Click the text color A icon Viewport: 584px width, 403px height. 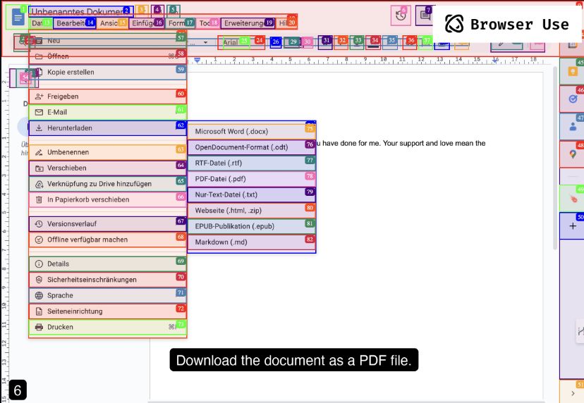373,42
